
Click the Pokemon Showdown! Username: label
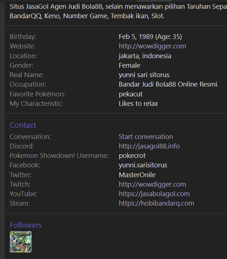(x=59, y=156)
